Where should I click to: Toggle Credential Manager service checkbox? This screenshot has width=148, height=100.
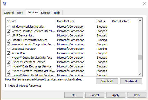tap(9, 49)
